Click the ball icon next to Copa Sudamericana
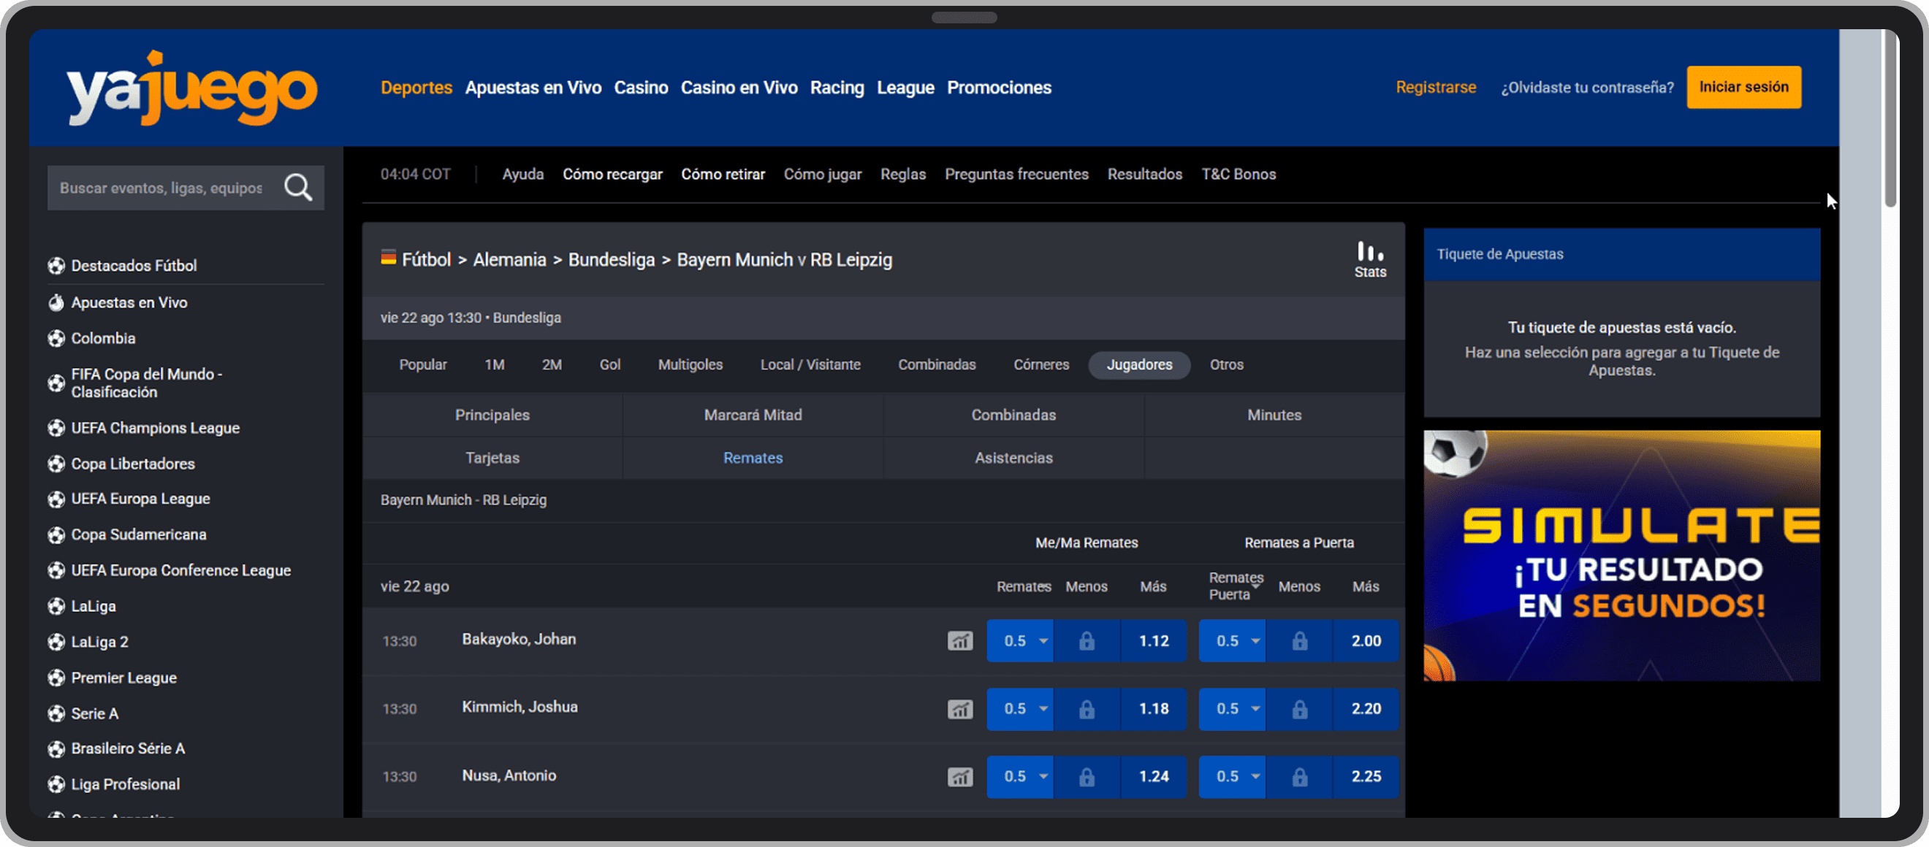The image size is (1929, 847). pyautogui.click(x=56, y=535)
